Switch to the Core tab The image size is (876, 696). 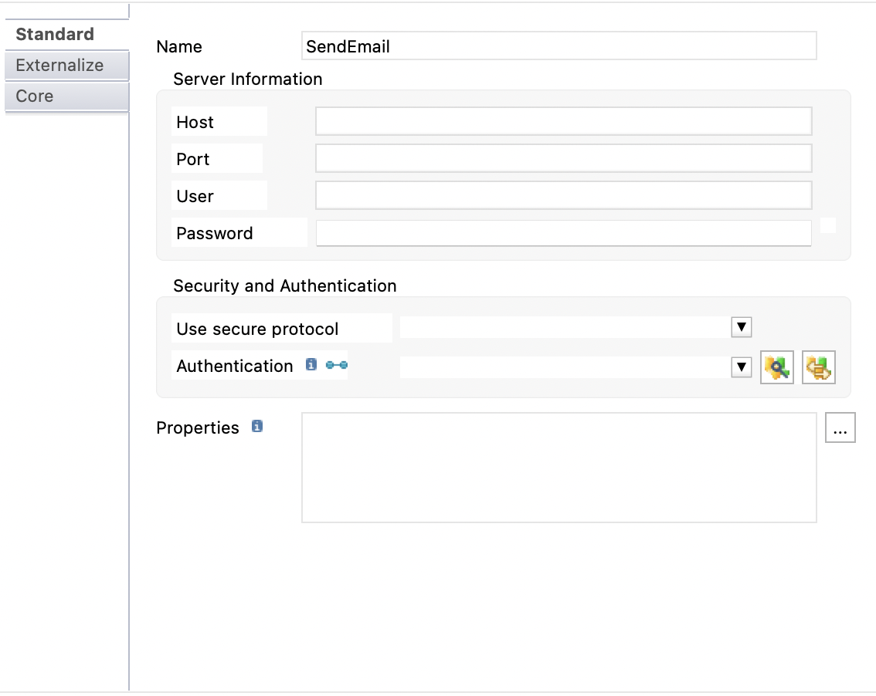34,96
